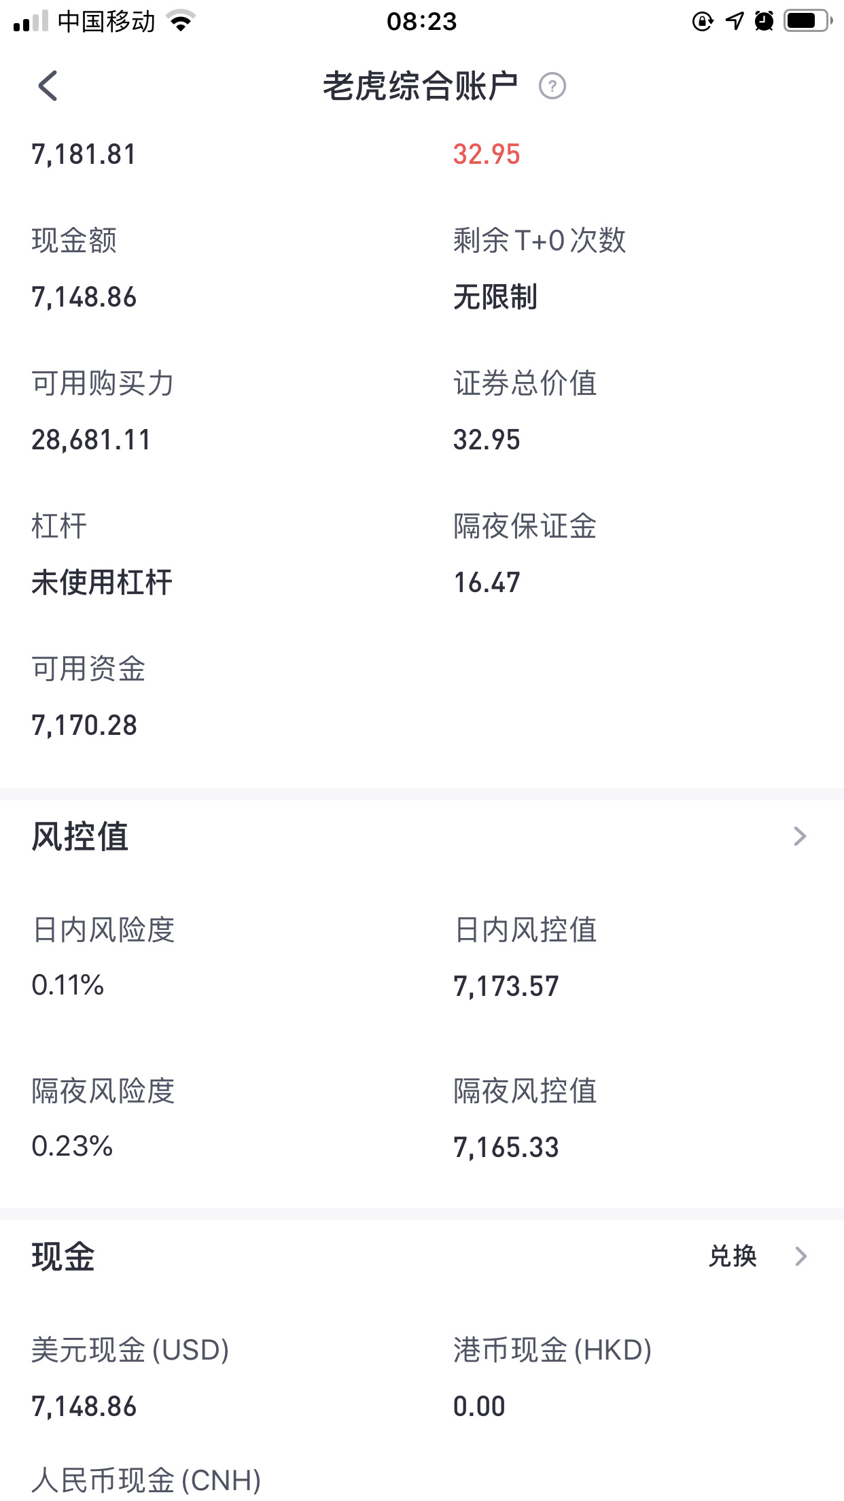Tap the 剩余 T+0 次数 label

coord(540,240)
